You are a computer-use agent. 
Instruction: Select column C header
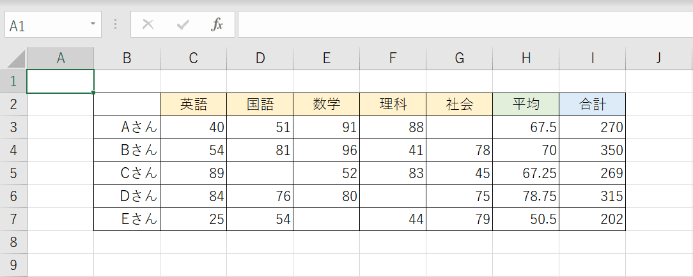coord(193,58)
